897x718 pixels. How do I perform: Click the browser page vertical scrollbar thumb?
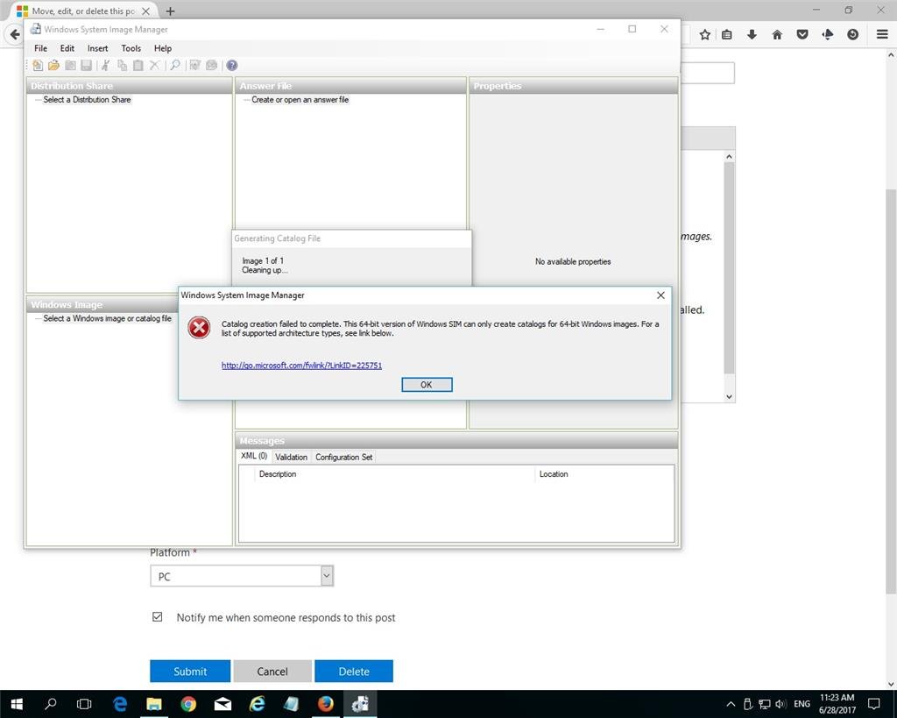point(891,391)
